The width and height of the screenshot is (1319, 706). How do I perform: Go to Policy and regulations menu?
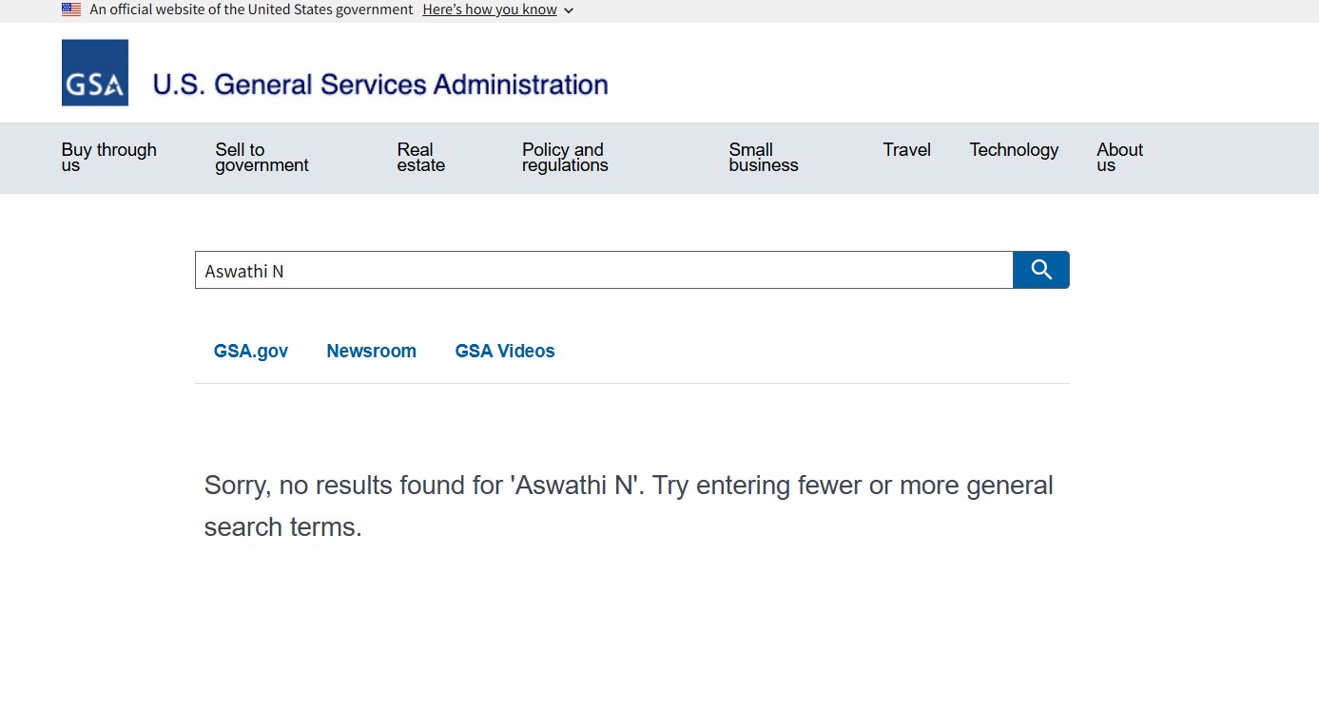tap(564, 157)
